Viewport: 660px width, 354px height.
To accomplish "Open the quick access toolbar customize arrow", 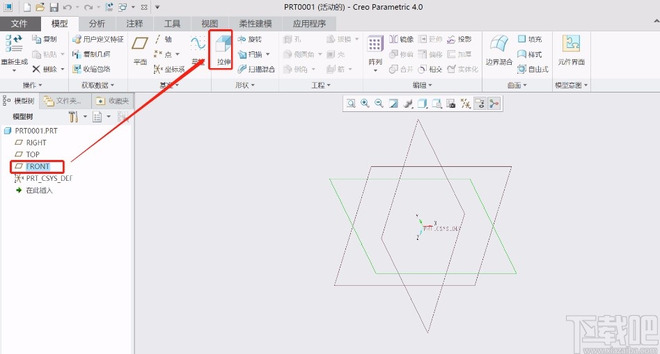I will tap(157, 7).
